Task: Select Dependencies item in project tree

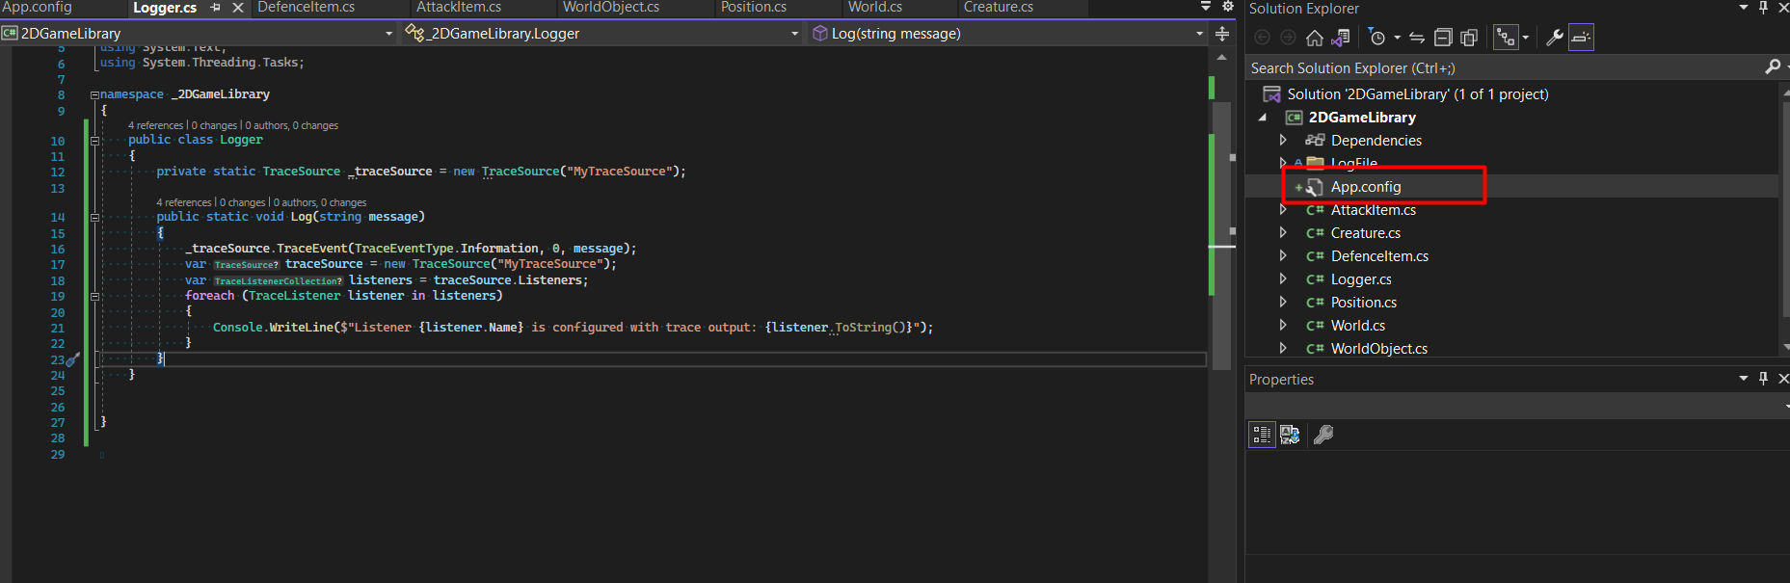Action: 1376,141
